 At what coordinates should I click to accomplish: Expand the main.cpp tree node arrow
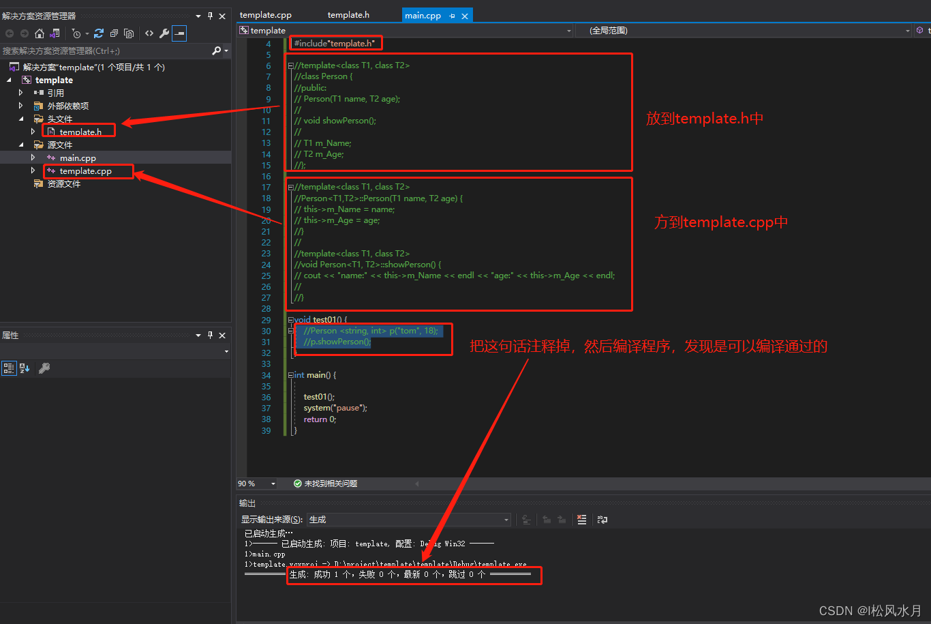[x=33, y=158]
